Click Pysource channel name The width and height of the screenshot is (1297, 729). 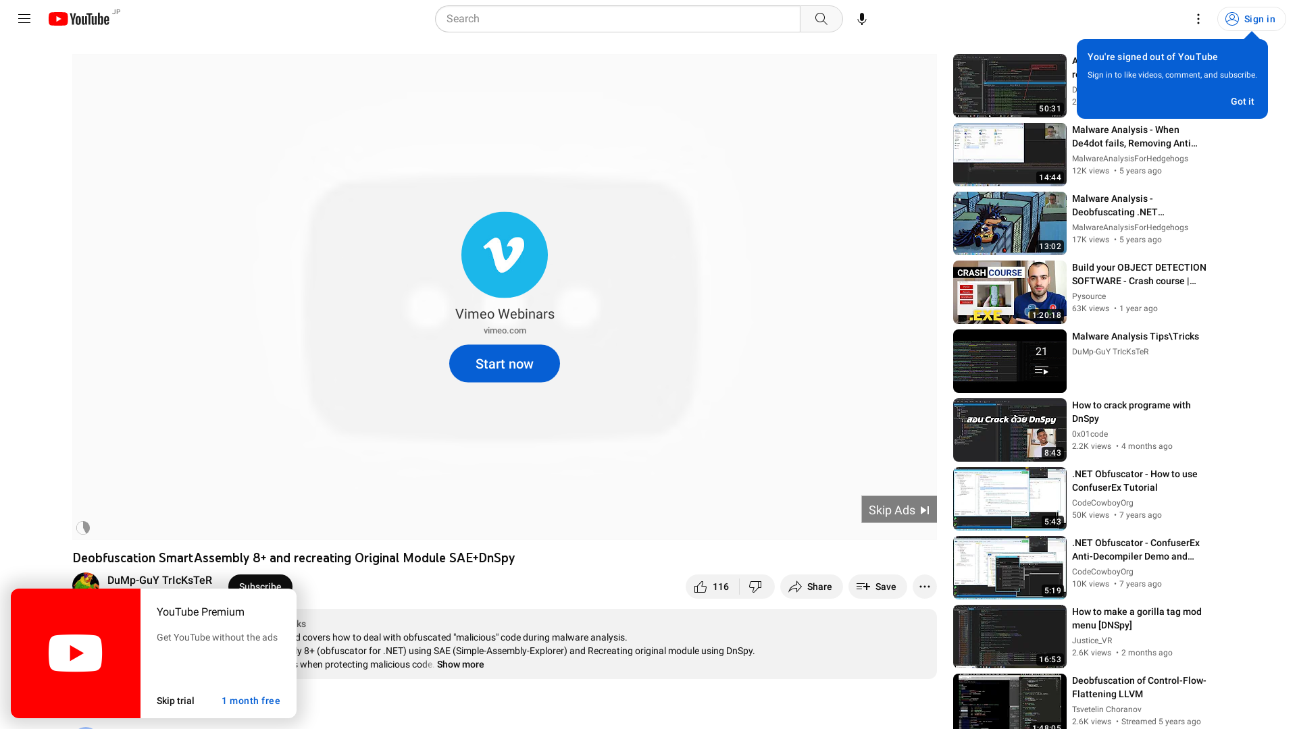1088,296
